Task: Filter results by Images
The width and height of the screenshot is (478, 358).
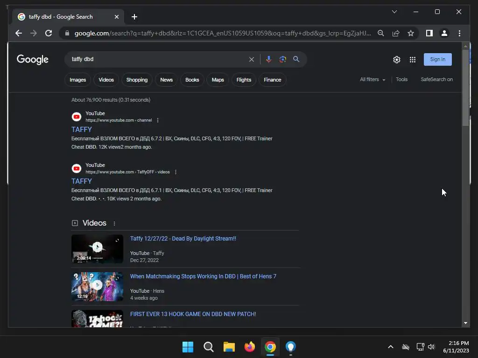Action: tap(78, 80)
